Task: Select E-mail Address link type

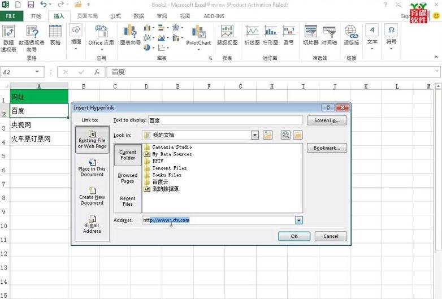Action: (92, 224)
